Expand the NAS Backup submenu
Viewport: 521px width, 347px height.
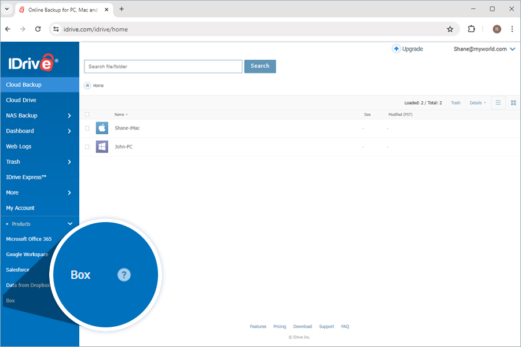pos(69,116)
